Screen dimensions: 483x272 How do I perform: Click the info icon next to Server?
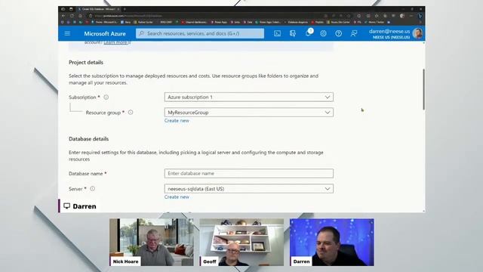click(x=92, y=188)
